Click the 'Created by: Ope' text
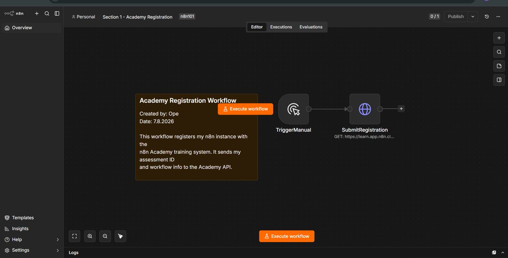508x258 pixels. click(159, 114)
